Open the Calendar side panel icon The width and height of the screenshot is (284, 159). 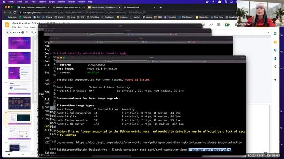click(x=275, y=34)
